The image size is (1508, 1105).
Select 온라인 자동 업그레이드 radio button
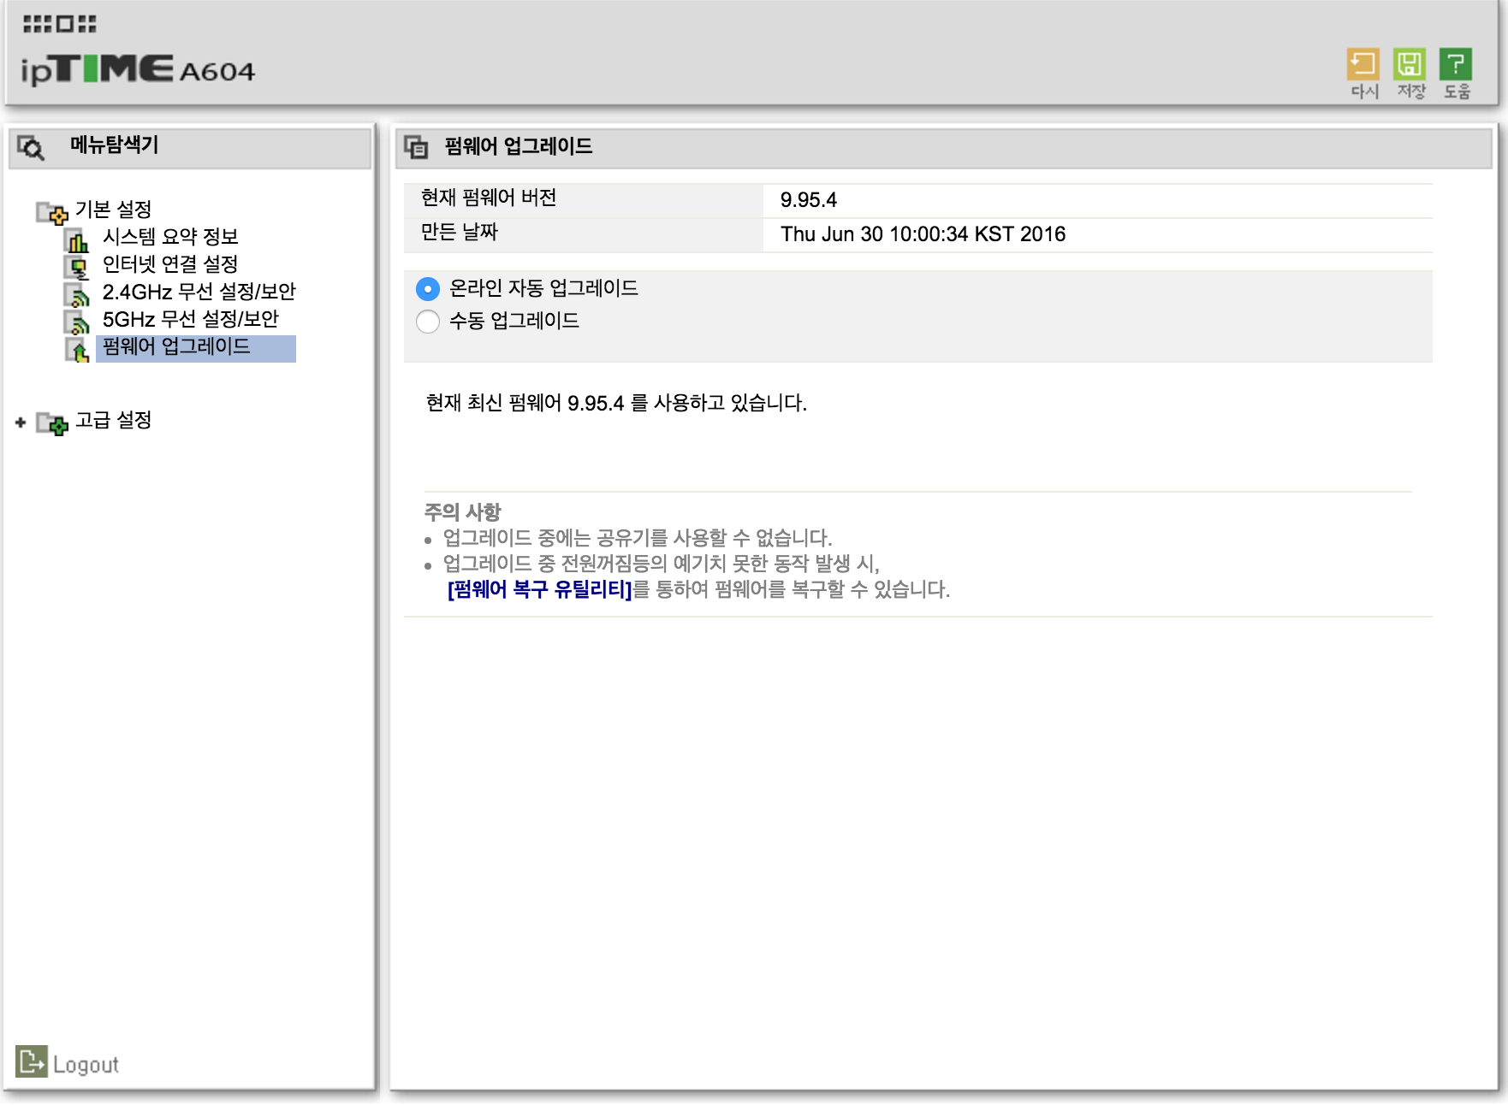[428, 289]
